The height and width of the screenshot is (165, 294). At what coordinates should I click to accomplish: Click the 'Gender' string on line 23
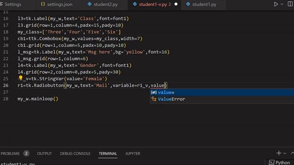tap(88, 65)
